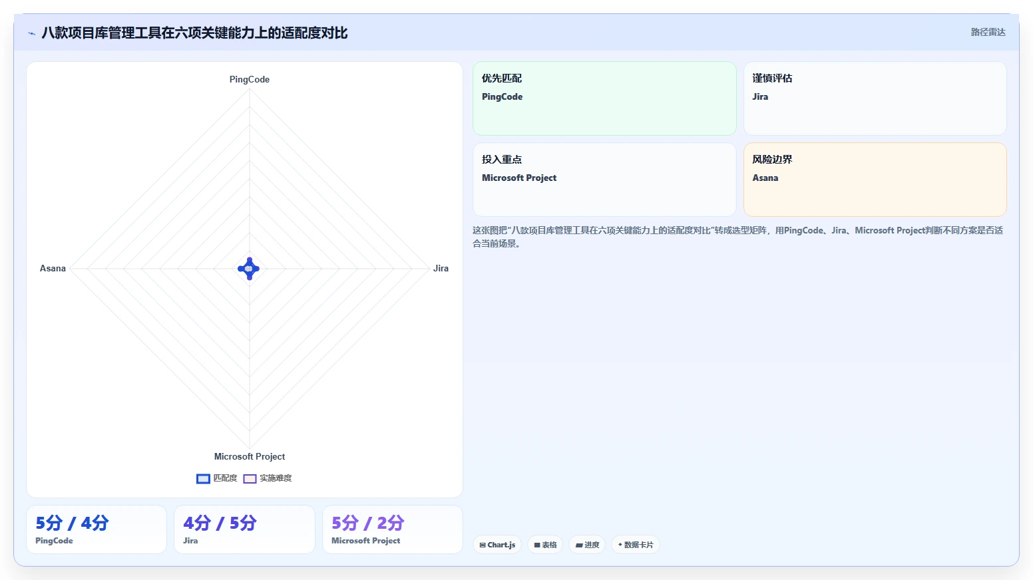Screen dimensions: 1033x580
Task: Open the 4分 / 5分 Jira score card
Action: [x=244, y=529]
